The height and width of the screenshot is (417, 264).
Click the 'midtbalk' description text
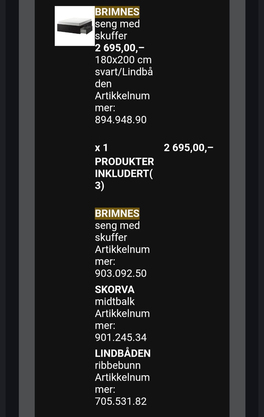(115, 302)
